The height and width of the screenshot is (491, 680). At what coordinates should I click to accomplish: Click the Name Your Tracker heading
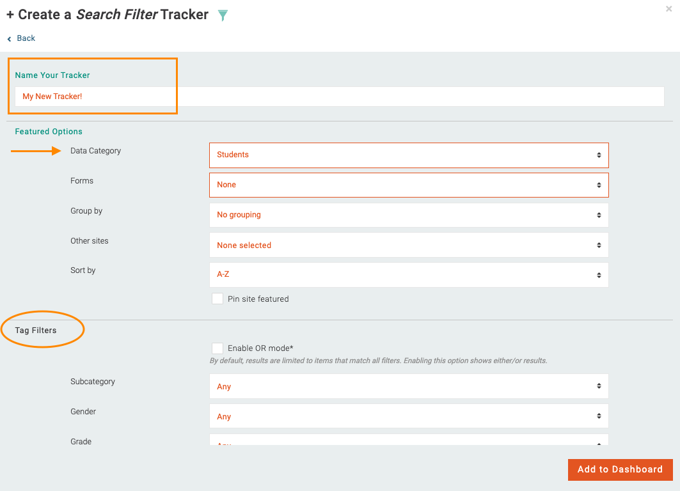tap(52, 75)
